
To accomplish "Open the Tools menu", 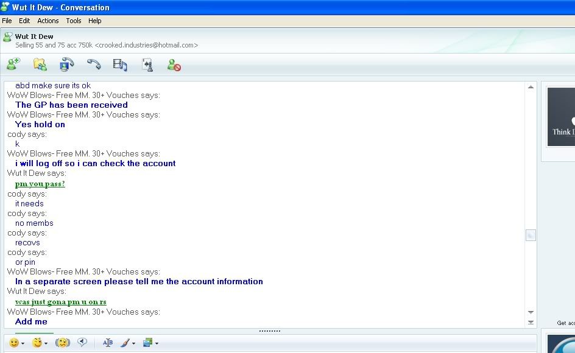I will (73, 21).
